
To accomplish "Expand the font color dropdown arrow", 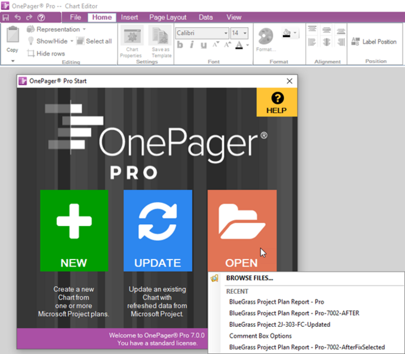I will (248, 45).
